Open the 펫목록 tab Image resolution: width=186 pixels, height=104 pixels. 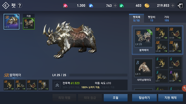pos(137,19)
